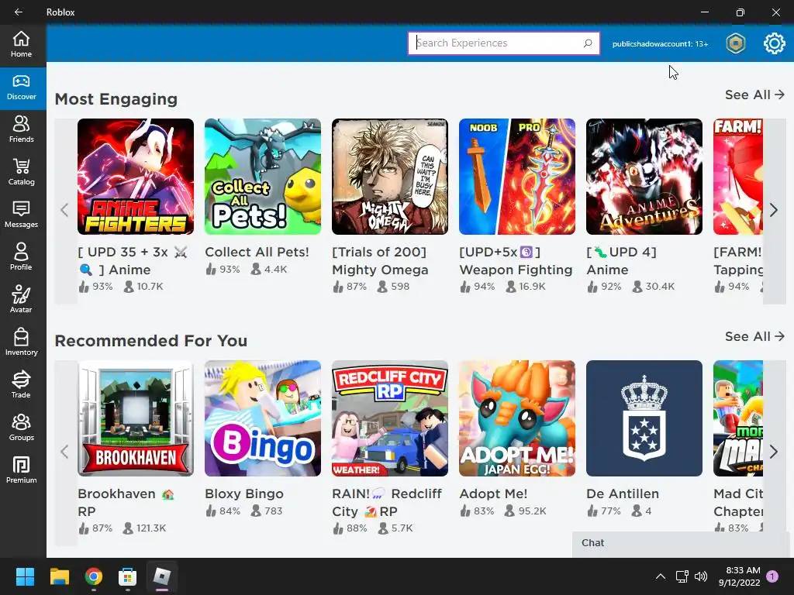Show previous Recommended For You games
794x595 pixels.
click(x=65, y=452)
